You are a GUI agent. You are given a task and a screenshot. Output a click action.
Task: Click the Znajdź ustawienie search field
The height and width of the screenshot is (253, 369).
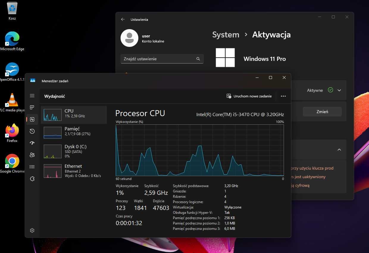tap(162, 59)
